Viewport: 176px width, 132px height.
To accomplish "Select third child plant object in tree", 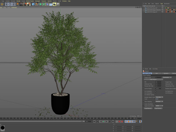I will (x=152, y=12).
